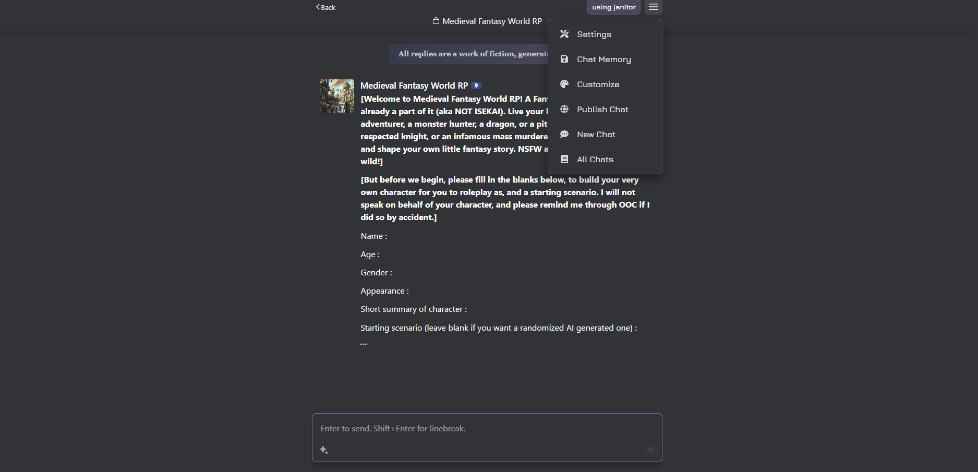
Task: Click the 'Appearance :' line in message
Action: (x=384, y=291)
